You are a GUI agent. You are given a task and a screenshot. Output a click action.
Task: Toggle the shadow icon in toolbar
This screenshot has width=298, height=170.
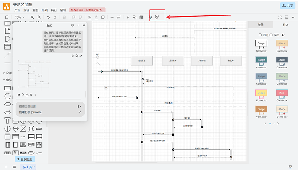(x=103, y=17)
